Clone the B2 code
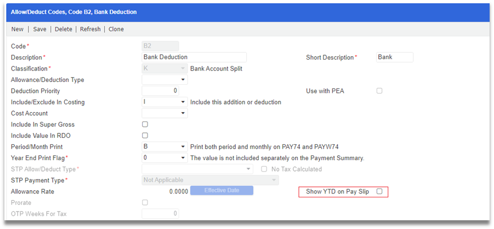The width and height of the screenshot is (494, 229). tap(116, 29)
